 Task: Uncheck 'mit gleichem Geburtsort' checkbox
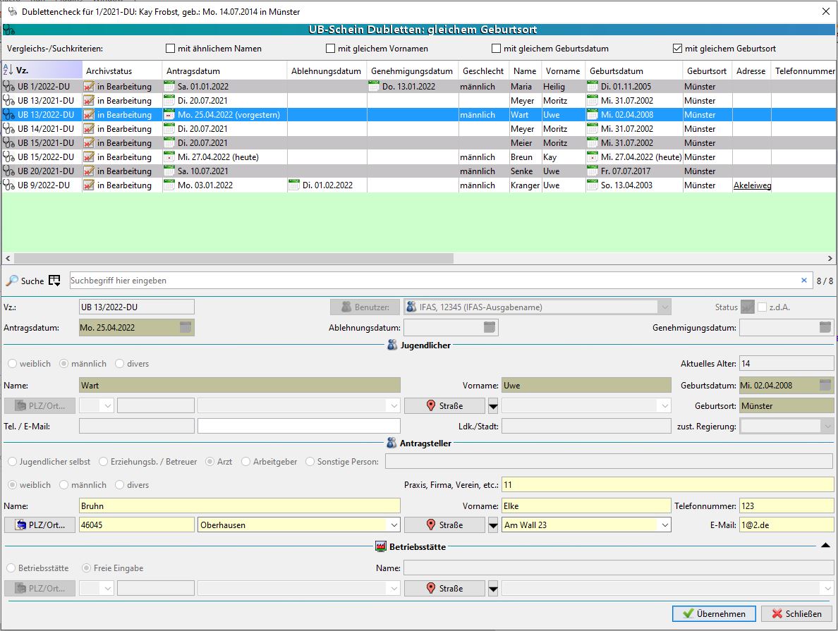(x=677, y=49)
